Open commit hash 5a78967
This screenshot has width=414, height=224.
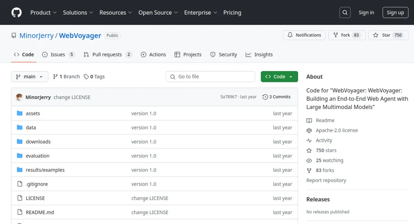(x=229, y=97)
